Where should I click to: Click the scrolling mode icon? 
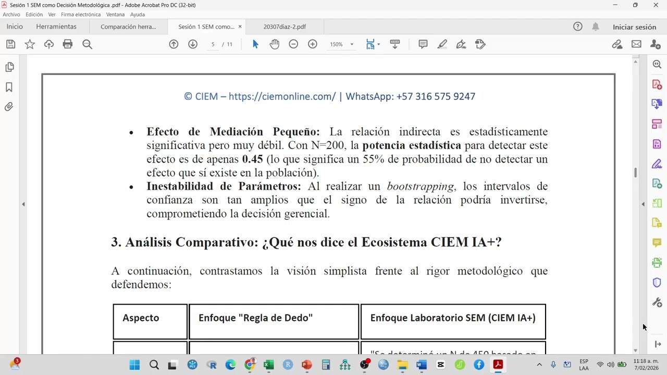click(395, 44)
